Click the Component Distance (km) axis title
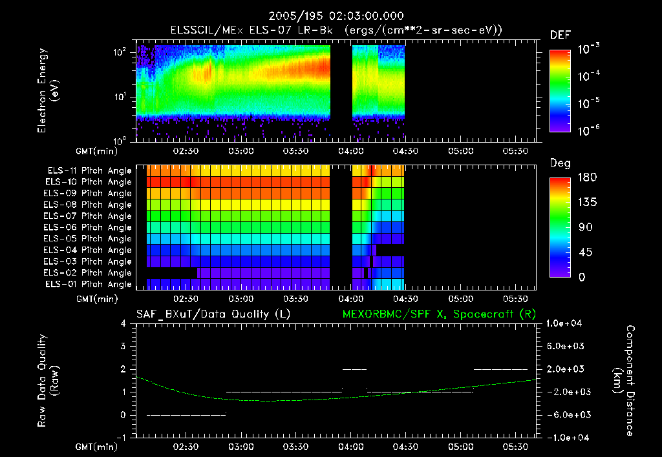 [x=624, y=381]
